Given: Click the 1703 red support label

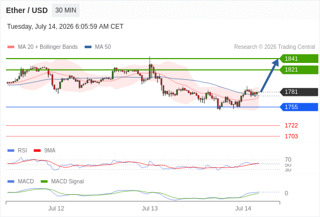Looking at the screenshot, I should [291, 136].
